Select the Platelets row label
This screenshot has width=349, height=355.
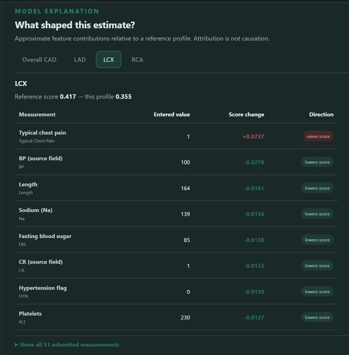(x=30, y=313)
